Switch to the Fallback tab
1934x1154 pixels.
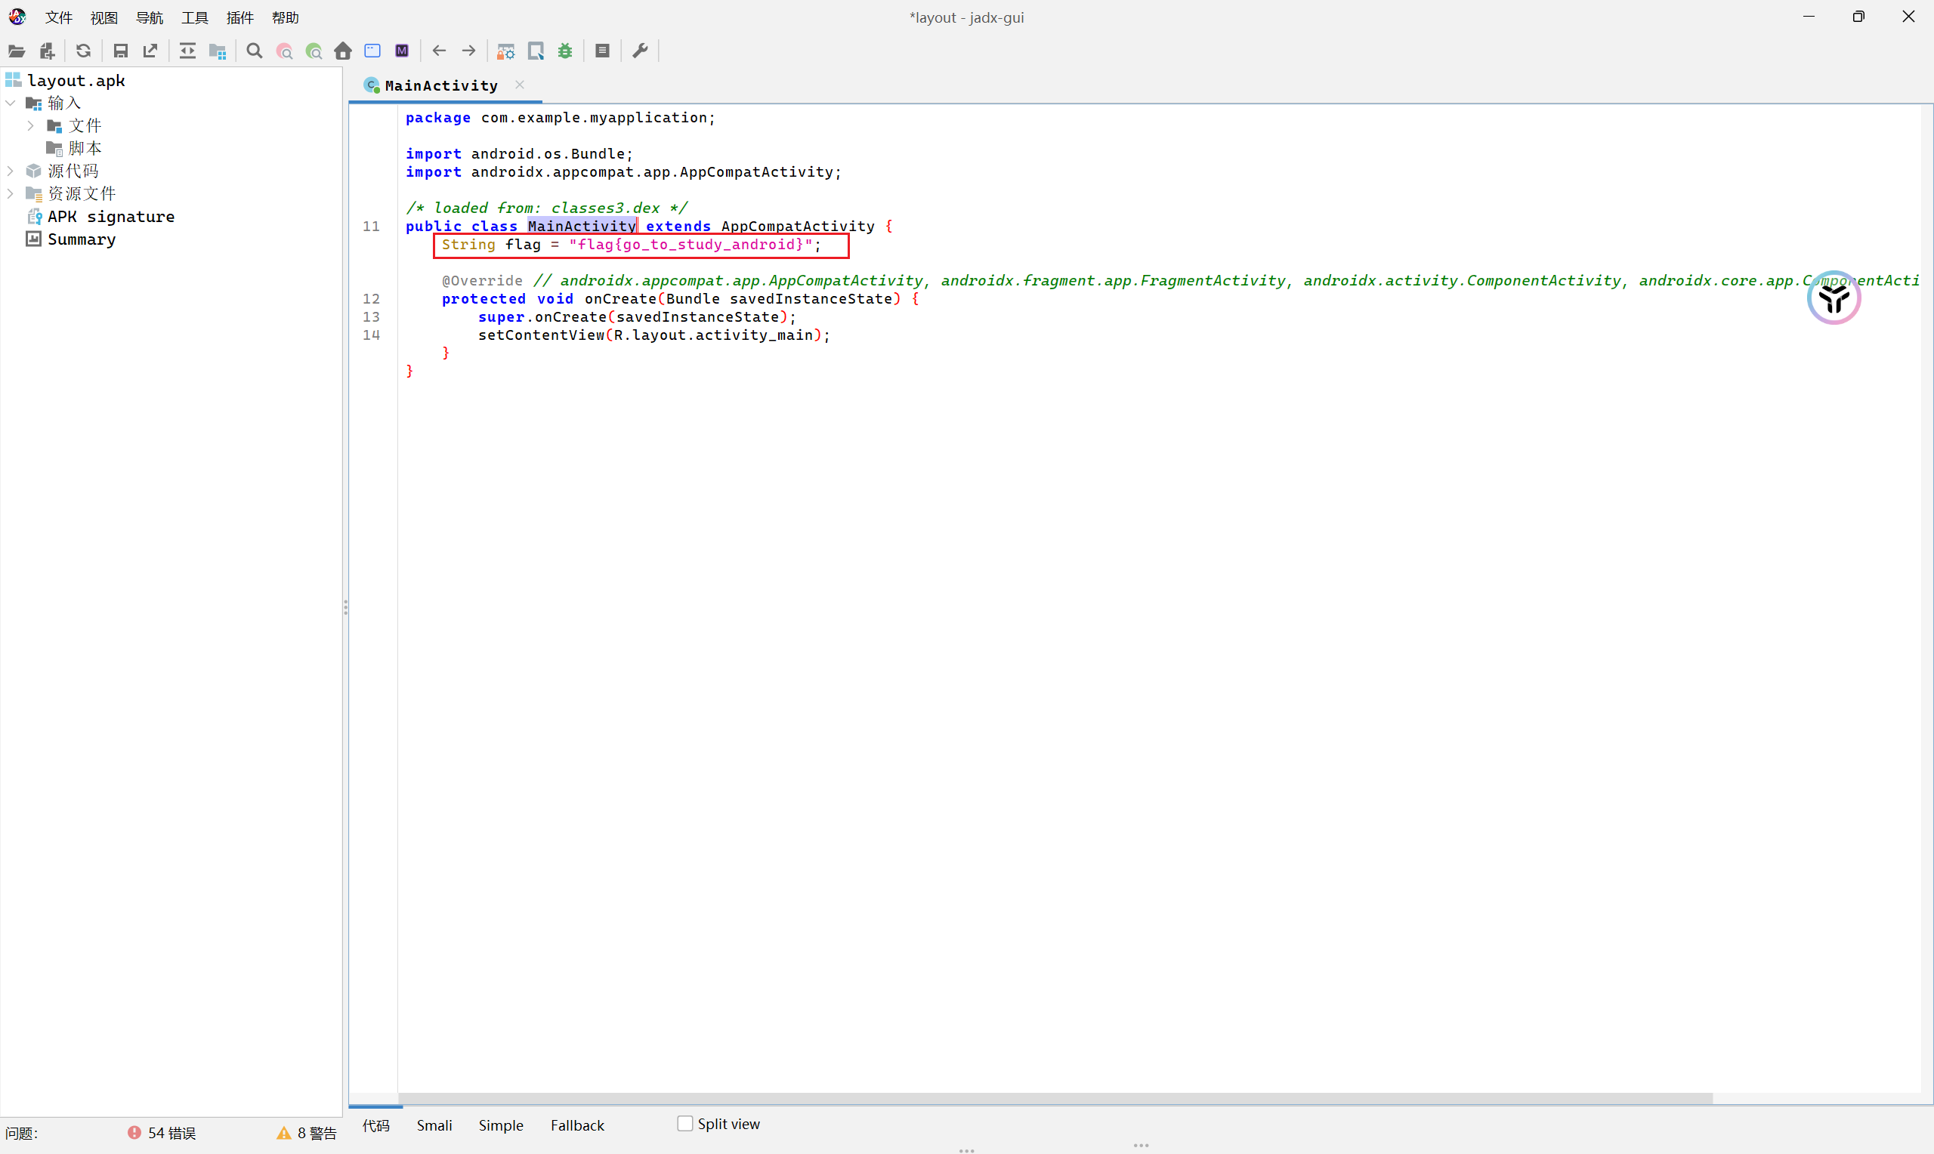[577, 1125]
